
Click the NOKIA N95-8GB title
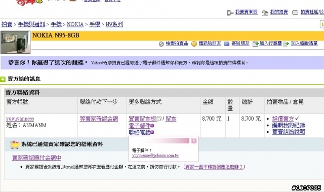point(56,35)
